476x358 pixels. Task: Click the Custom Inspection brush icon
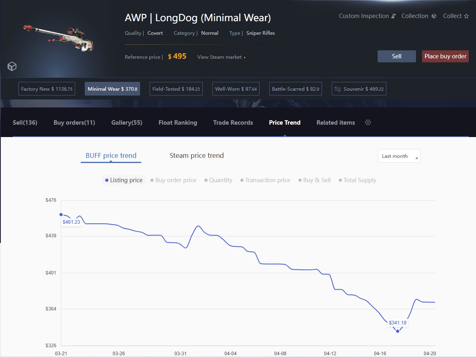tap(394, 16)
